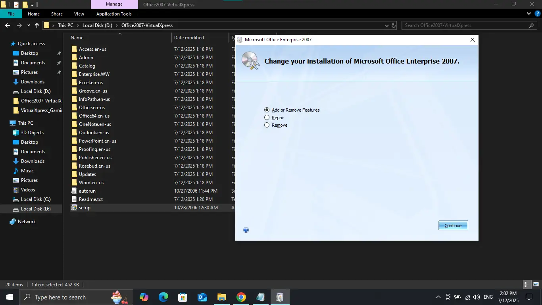Open pinned Pictures under Quick access

[29, 72]
